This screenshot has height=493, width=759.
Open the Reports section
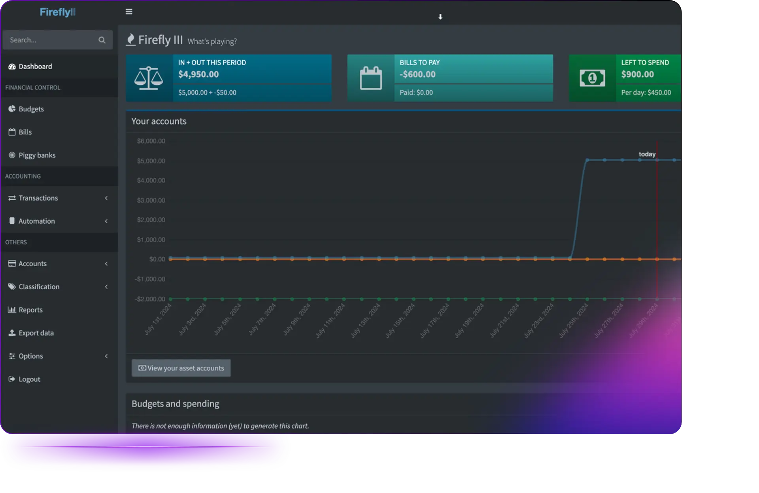pos(59,310)
